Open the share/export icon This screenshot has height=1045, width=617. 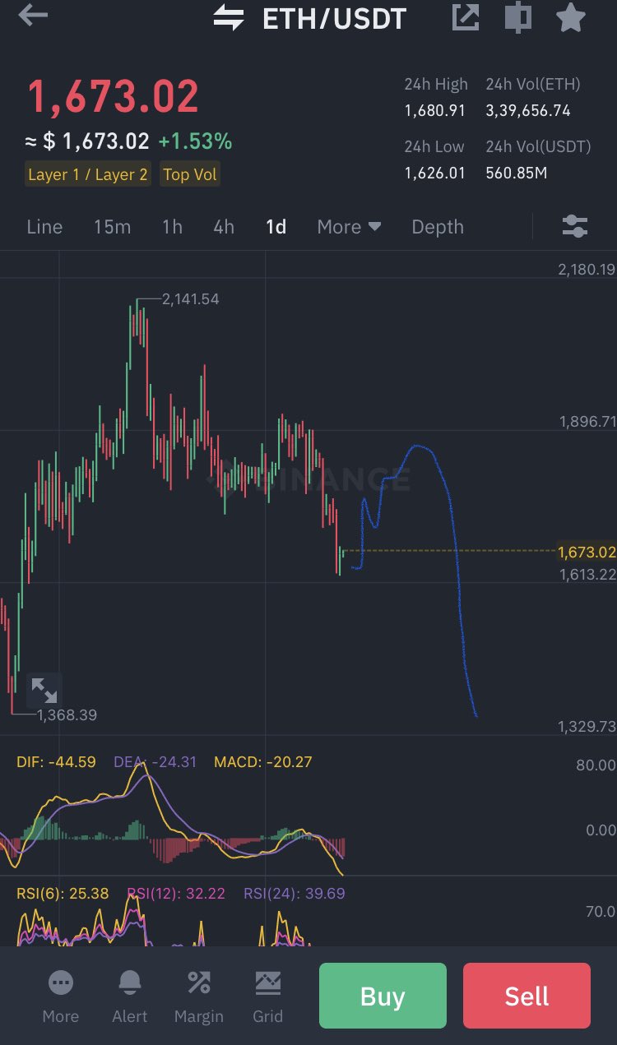pyautogui.click(x=466, y=17)
